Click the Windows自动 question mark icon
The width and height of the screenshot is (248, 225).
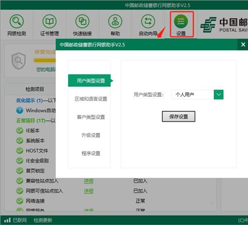click(20, 111)
